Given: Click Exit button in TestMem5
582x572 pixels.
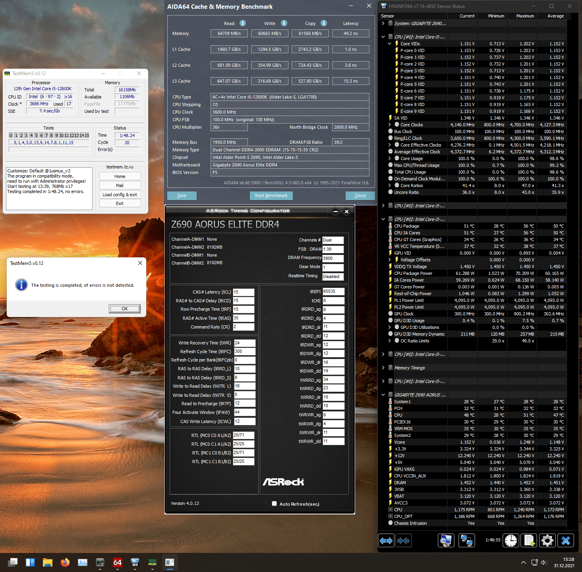Looking at the screenshot, I should [x=120, y=203].
